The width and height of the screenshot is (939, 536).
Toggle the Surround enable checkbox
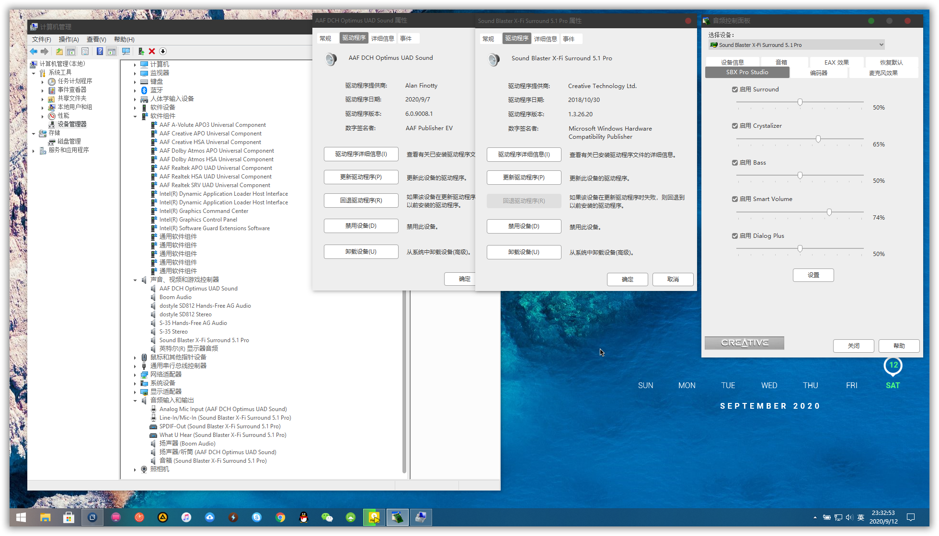pyautogui.click(x=735, y=89)
